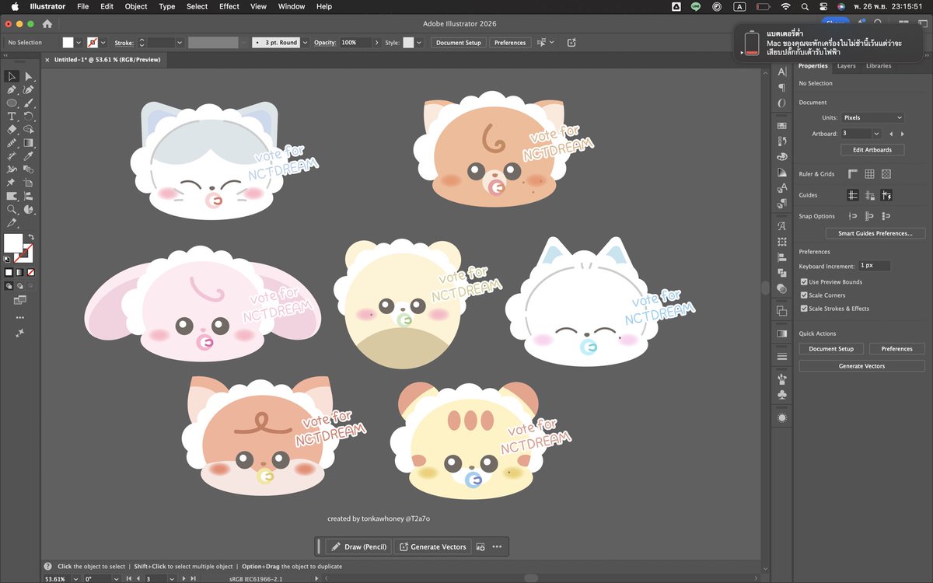
Task: Open the Effect menu
Action: coord(229,6)
